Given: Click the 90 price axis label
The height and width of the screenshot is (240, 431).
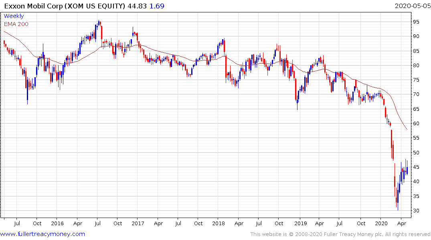Looking at the screenshot, I should [x=416, y=36].
